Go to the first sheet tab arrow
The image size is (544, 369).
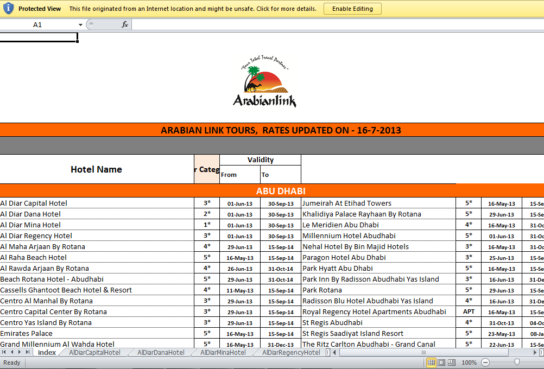[x=4, y=352]
